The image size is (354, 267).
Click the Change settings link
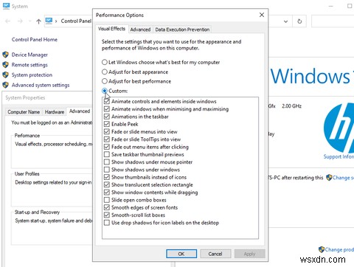(343, 178)
